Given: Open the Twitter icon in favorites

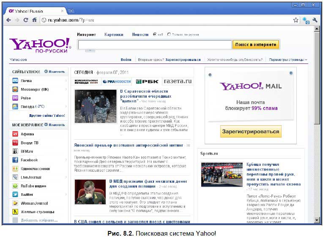Looking at the screenshot, I should point(15,194).
